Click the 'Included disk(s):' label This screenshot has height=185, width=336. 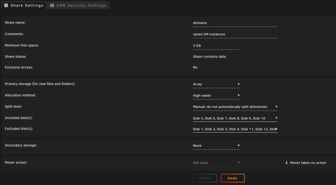tap(18, 118)
